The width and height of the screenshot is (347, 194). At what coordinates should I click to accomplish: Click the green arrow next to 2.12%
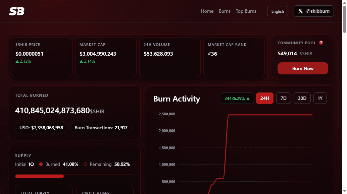click(x=17, y=61)
